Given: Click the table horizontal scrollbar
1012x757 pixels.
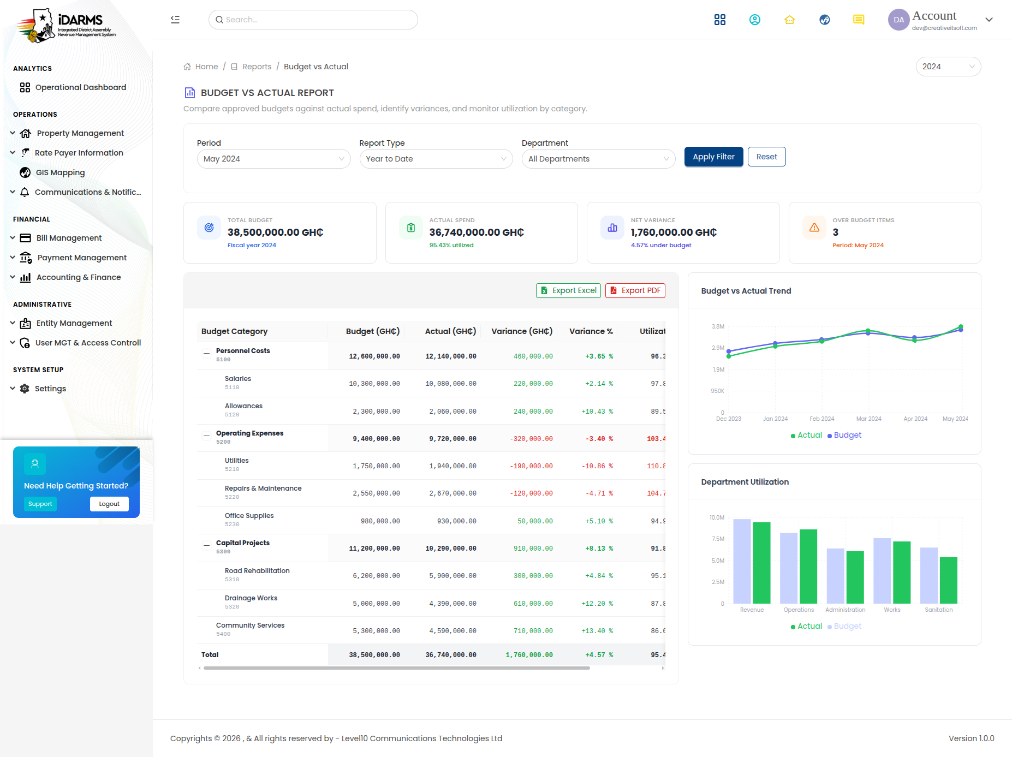Looking at the screenshot, I should click(x=397, y=668).
